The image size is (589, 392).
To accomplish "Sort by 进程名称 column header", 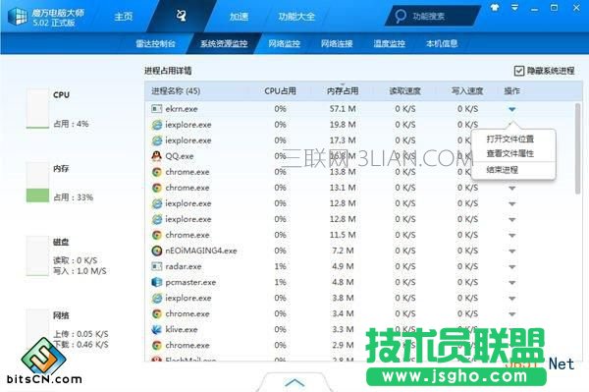I will point(176,91).
